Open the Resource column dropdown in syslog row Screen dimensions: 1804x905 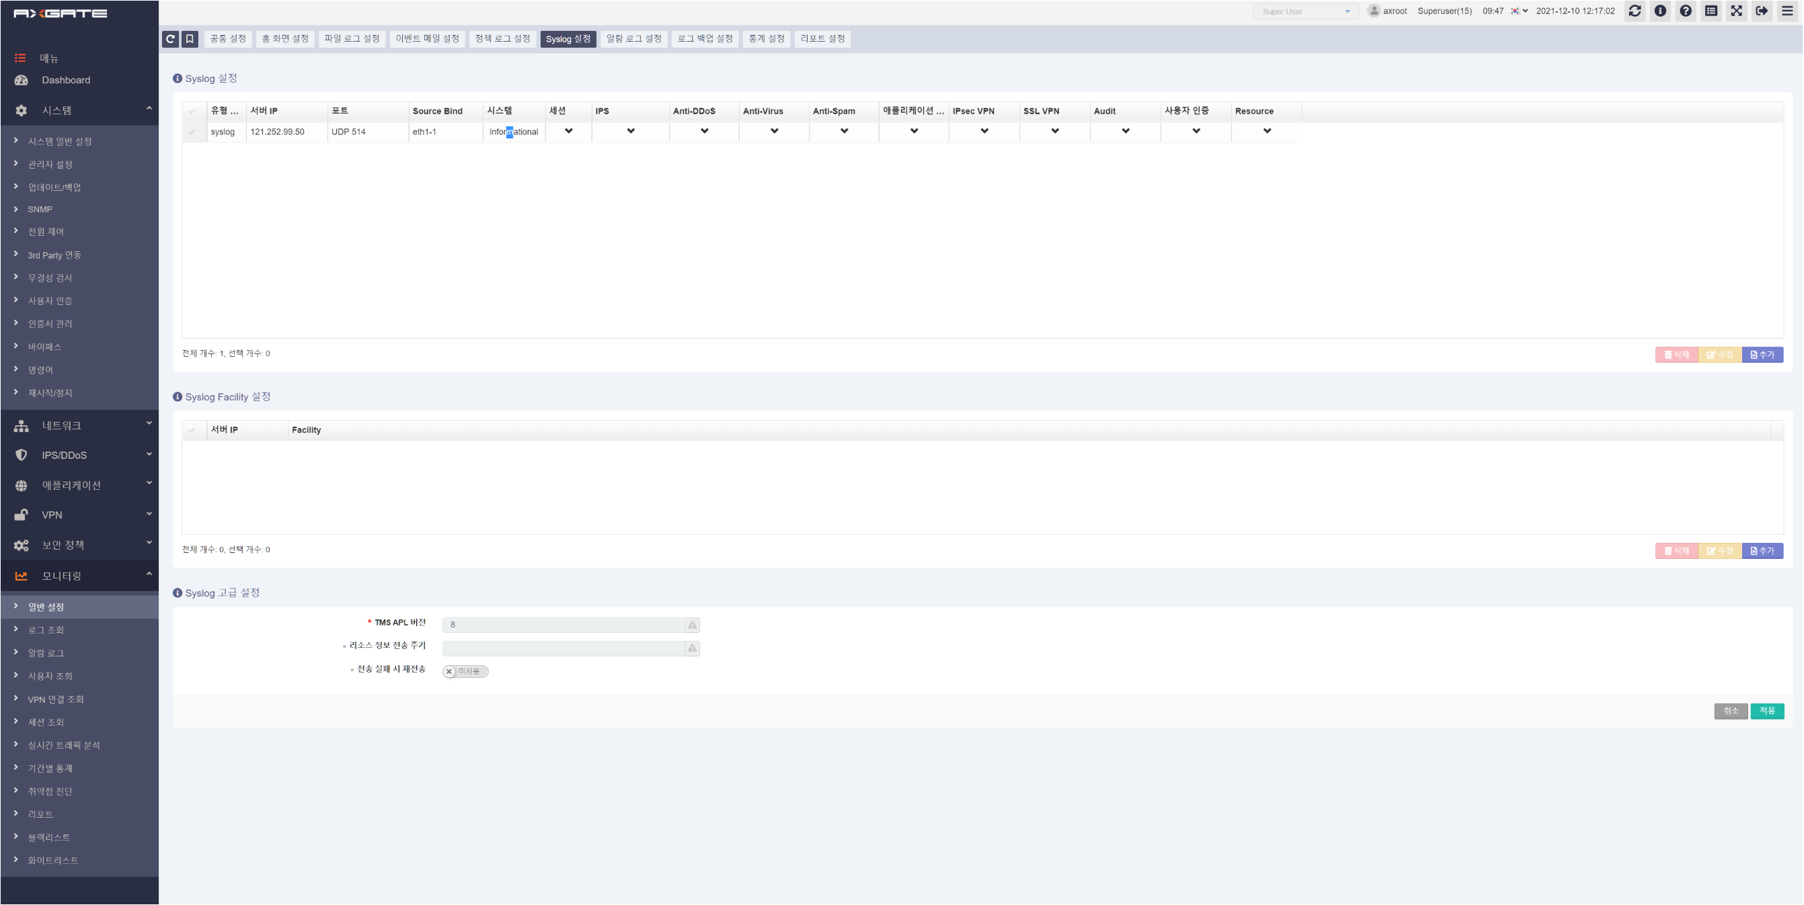(x=1267, y=132)
